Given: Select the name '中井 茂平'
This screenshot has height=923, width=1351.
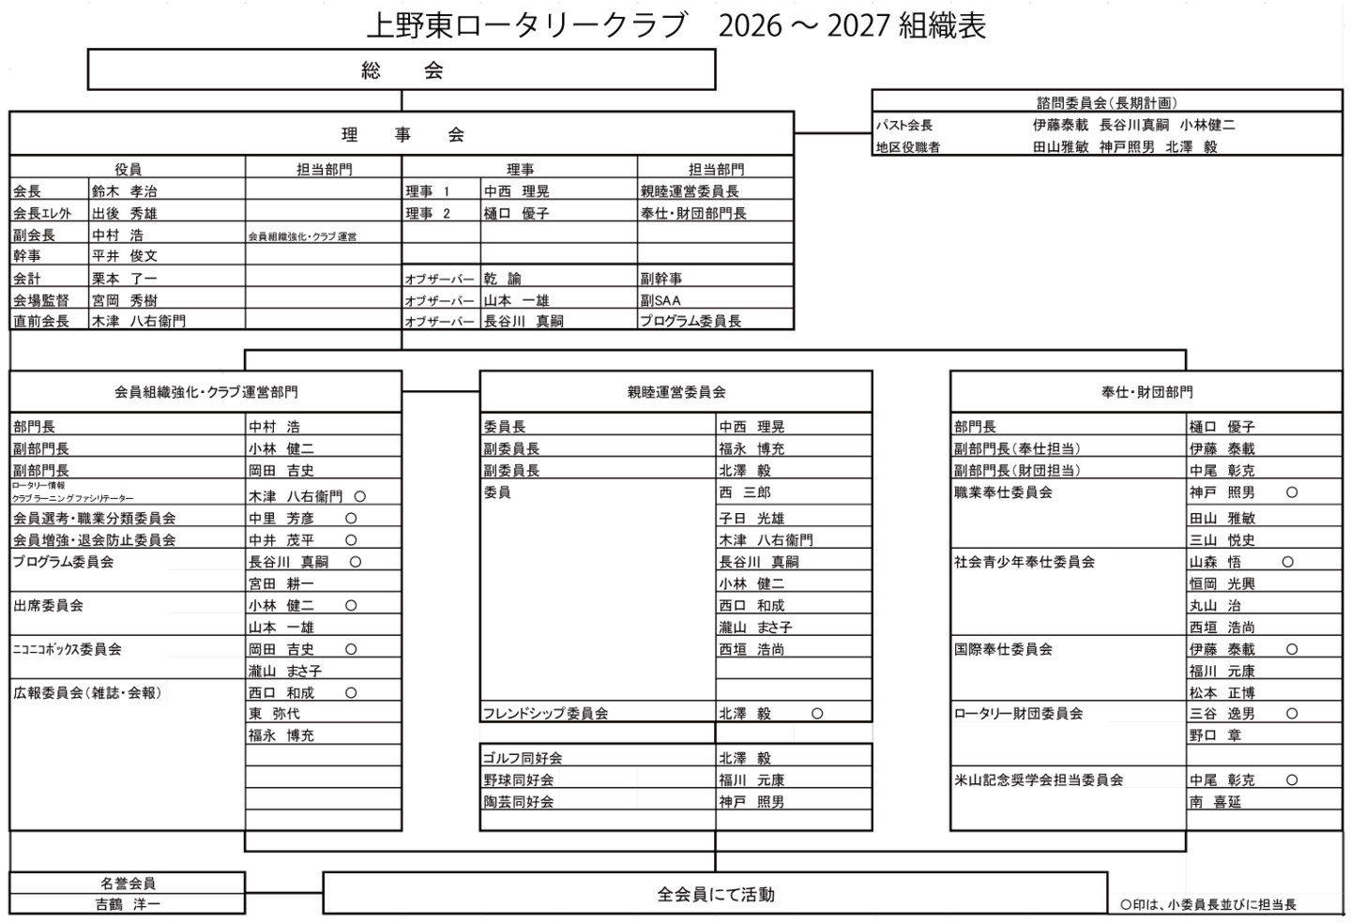Looking at the screenshot, I should [281, 540].
